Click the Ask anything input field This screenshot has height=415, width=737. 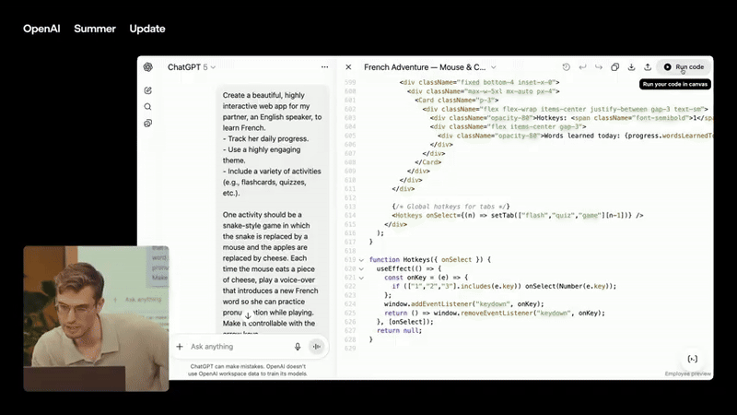pos(238,347)
